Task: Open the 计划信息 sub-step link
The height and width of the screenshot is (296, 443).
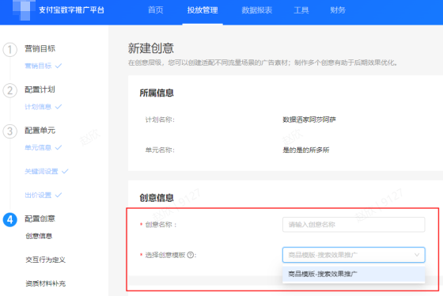Action: click(x=38, y=107)
